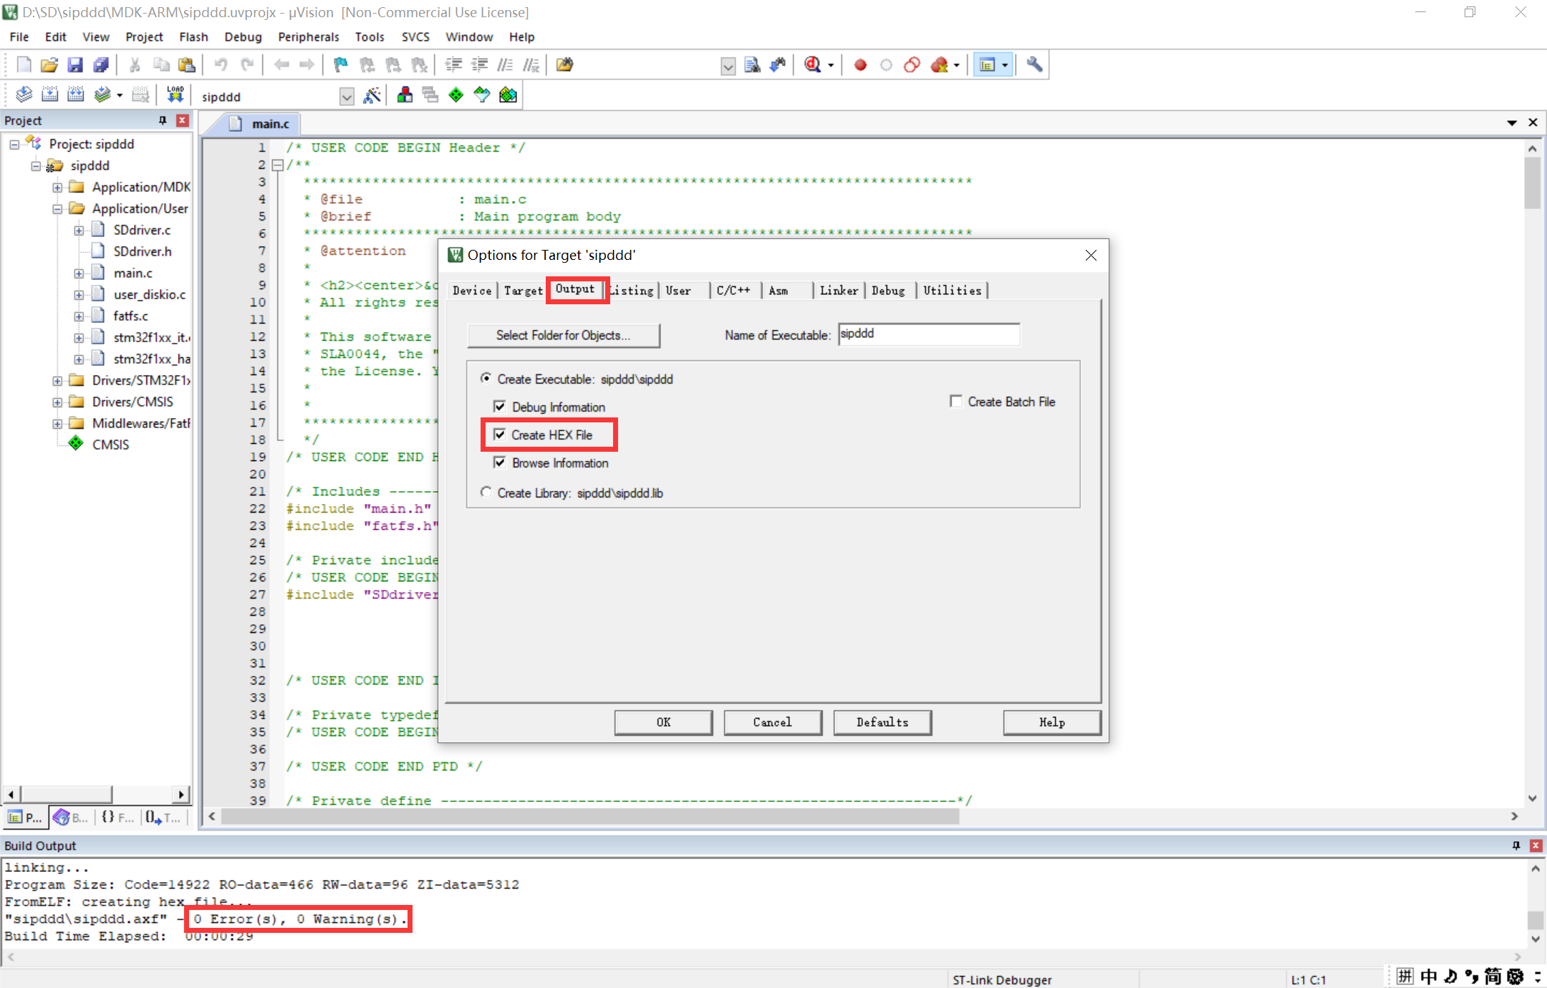Open the Peripherals menu
This screenshot has width=1547, height=988.
click(x=308, y=37)
